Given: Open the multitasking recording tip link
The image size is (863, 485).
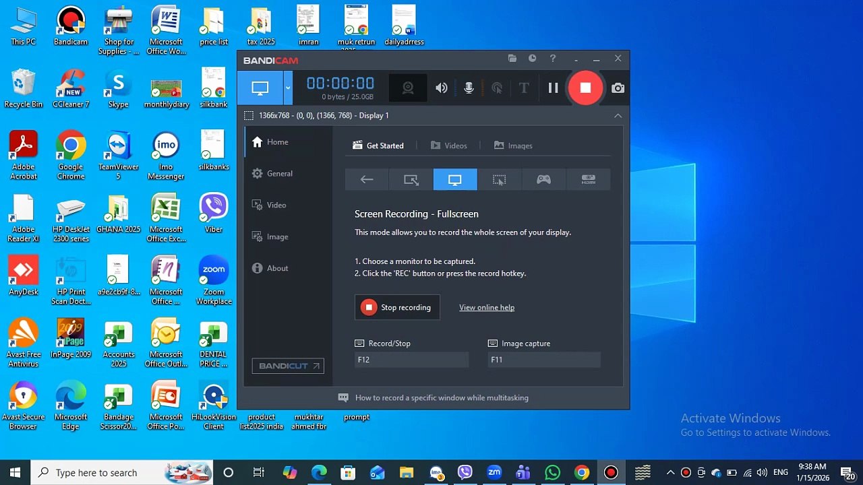Looking at the screenshot, I should 442,398.
